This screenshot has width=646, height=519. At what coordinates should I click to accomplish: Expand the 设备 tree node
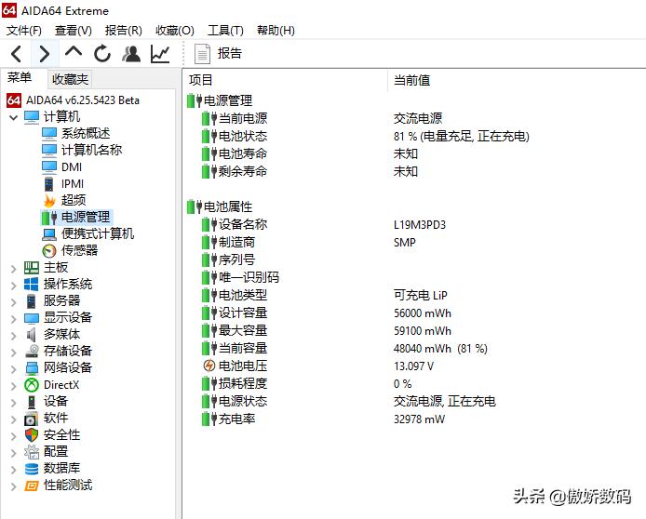[x=14, y=403]
